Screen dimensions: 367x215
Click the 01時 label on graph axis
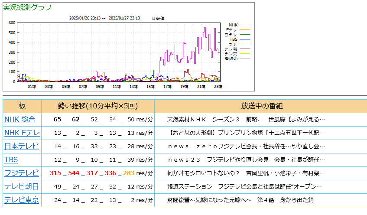point(32,87)
